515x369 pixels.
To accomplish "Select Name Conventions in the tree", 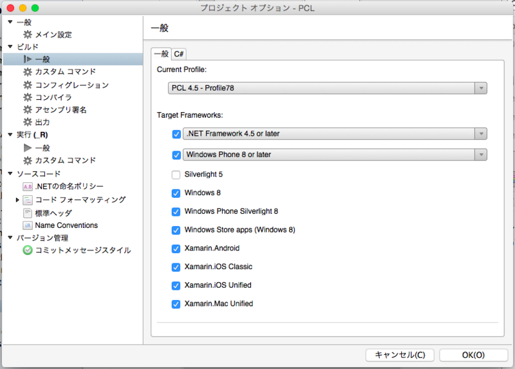I will tap(66, 225).
